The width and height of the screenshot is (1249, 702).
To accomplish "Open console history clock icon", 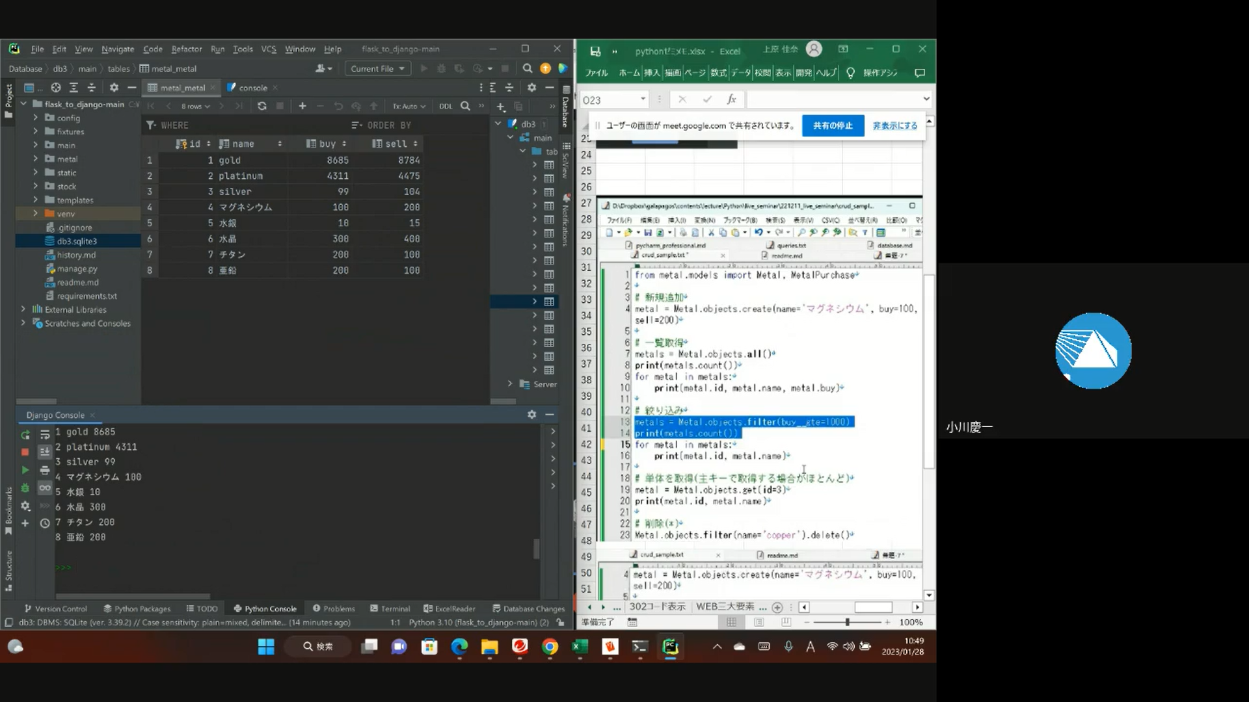I will click(45, 523).
